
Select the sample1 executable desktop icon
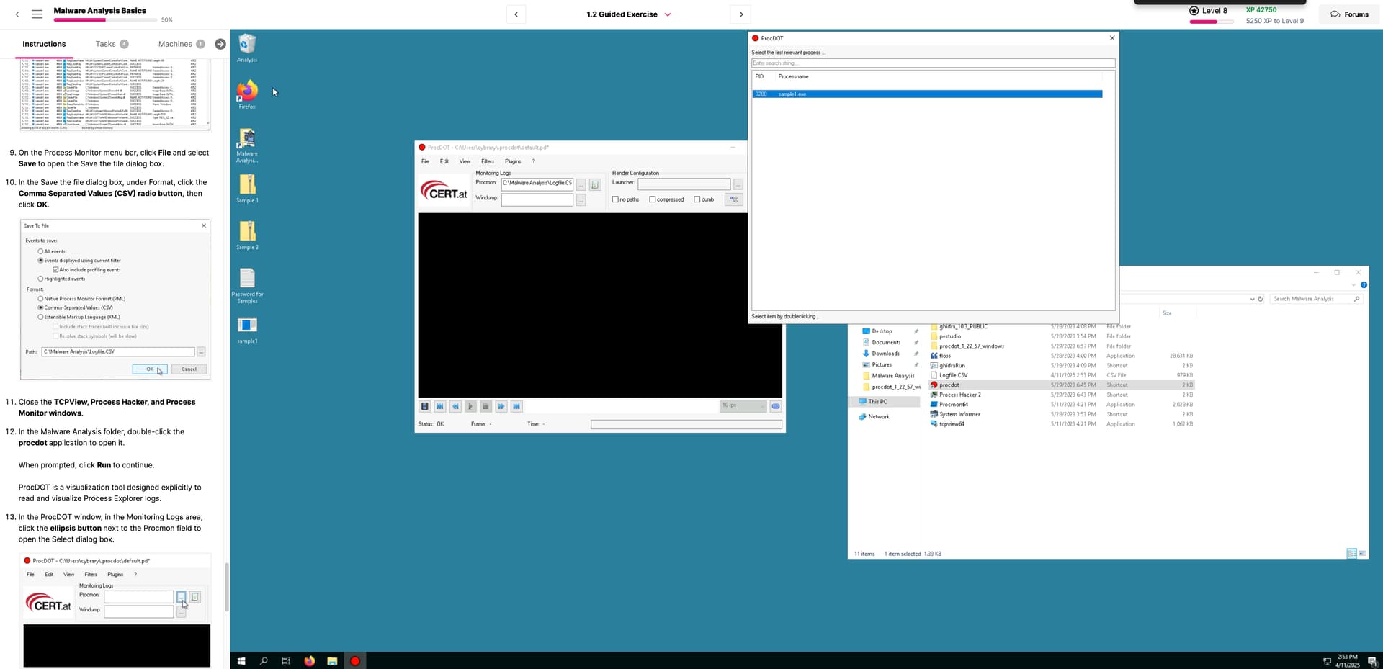click(247, 330)
